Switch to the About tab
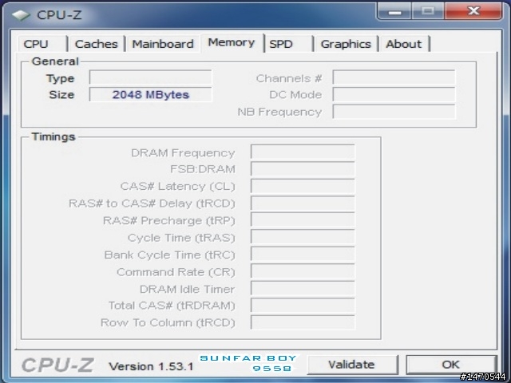 tap(404, 44)
